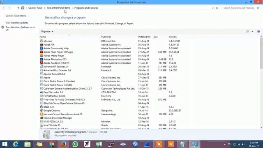
Task: Open WhatsApp from the taskbar
Action: [x=75, y=144]
